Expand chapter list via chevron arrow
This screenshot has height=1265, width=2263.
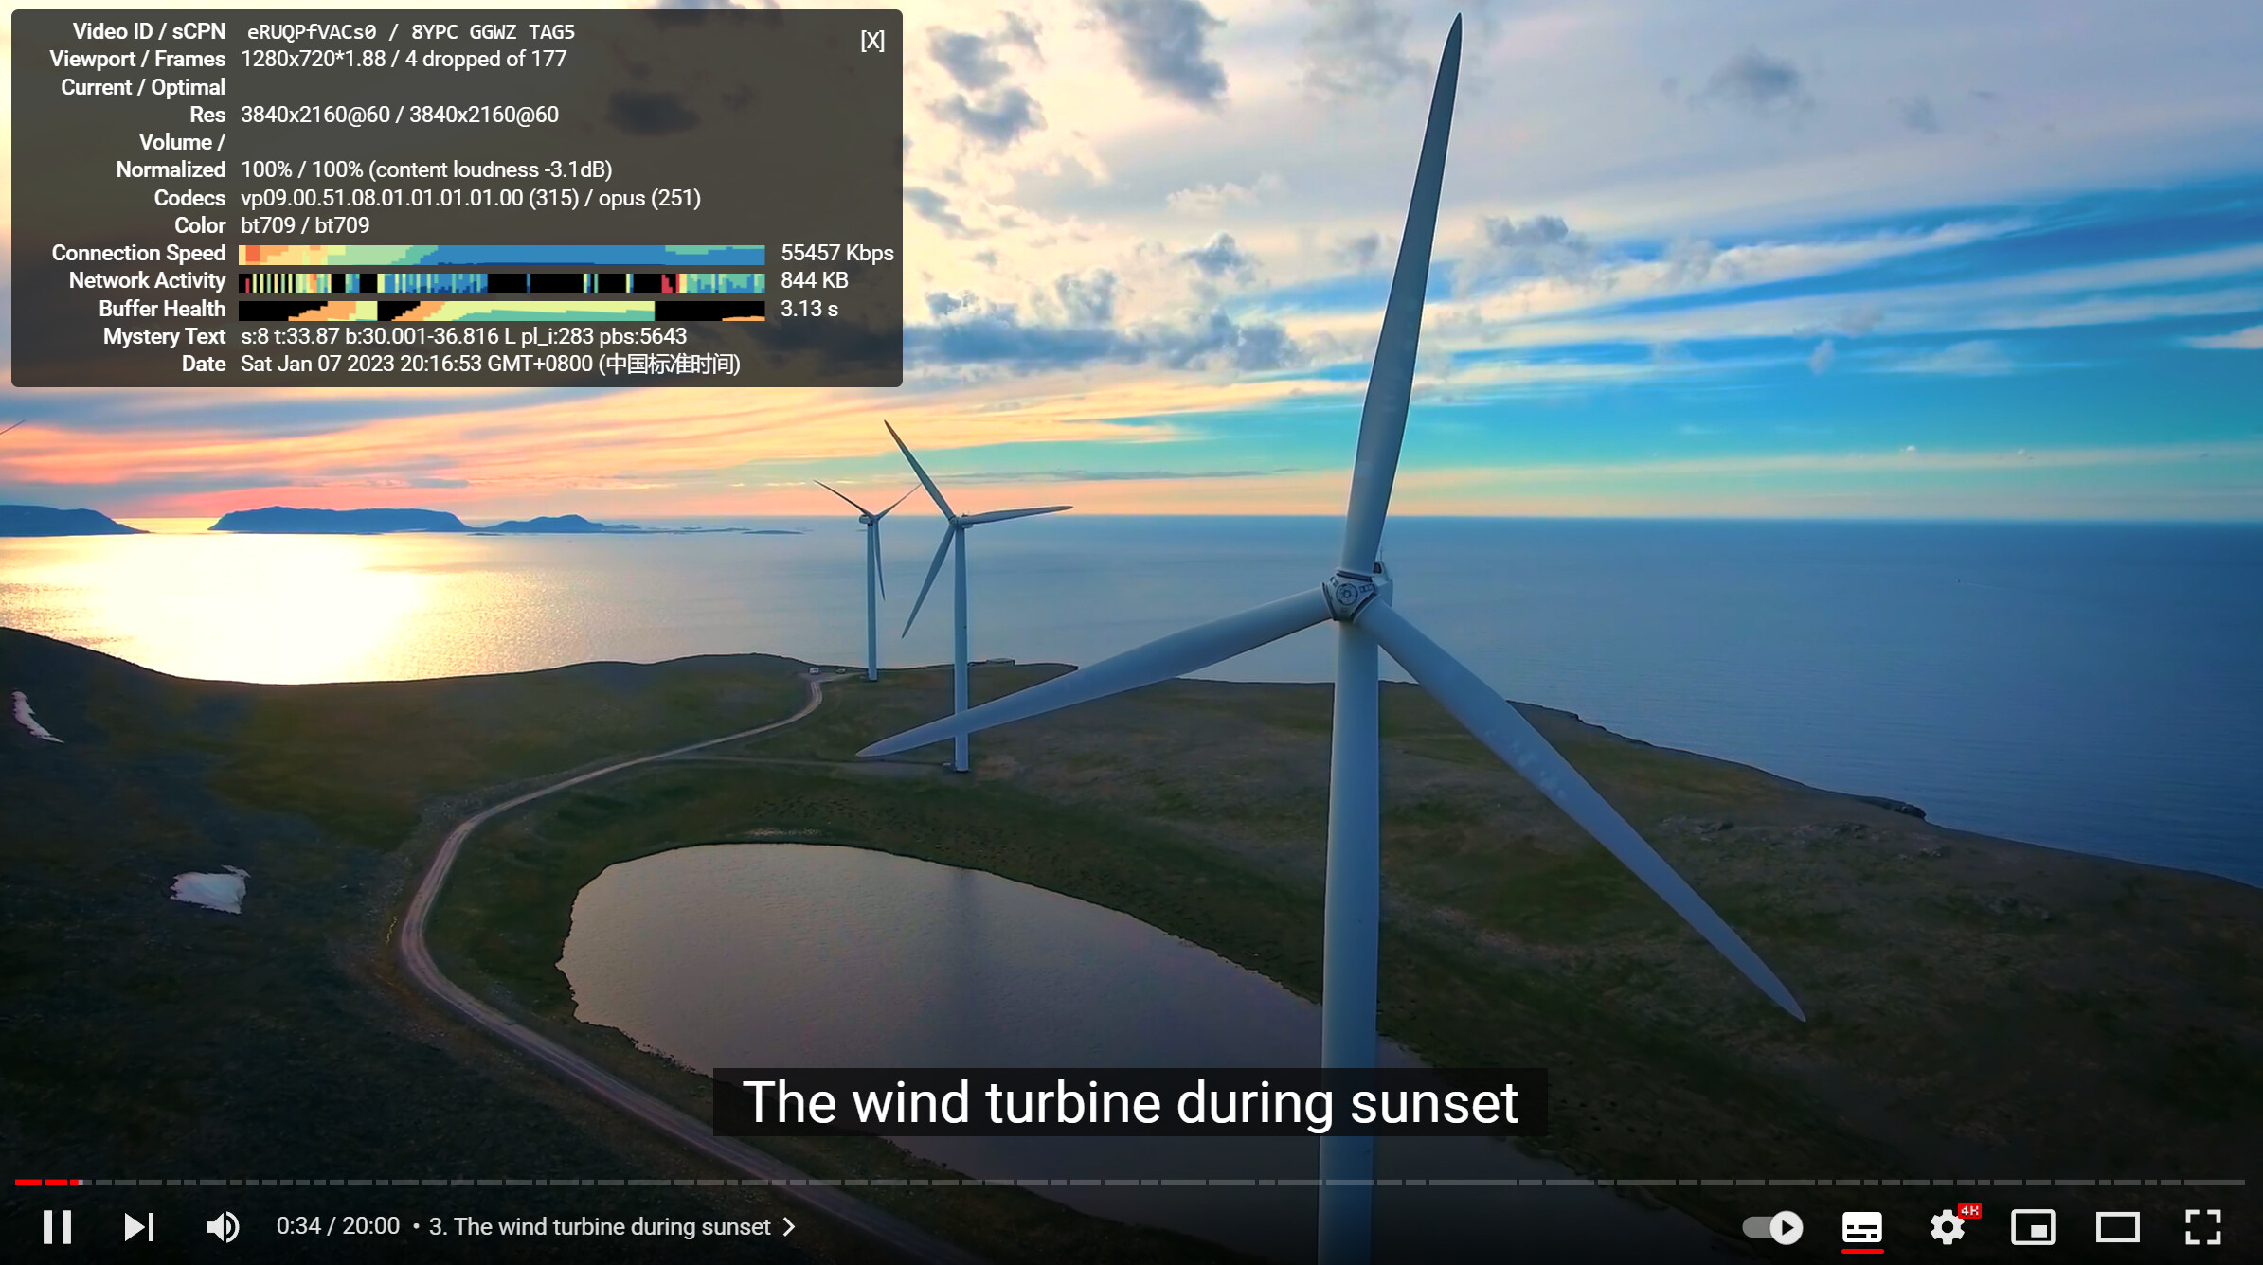pyautogui.click(x=789, y=1227)
